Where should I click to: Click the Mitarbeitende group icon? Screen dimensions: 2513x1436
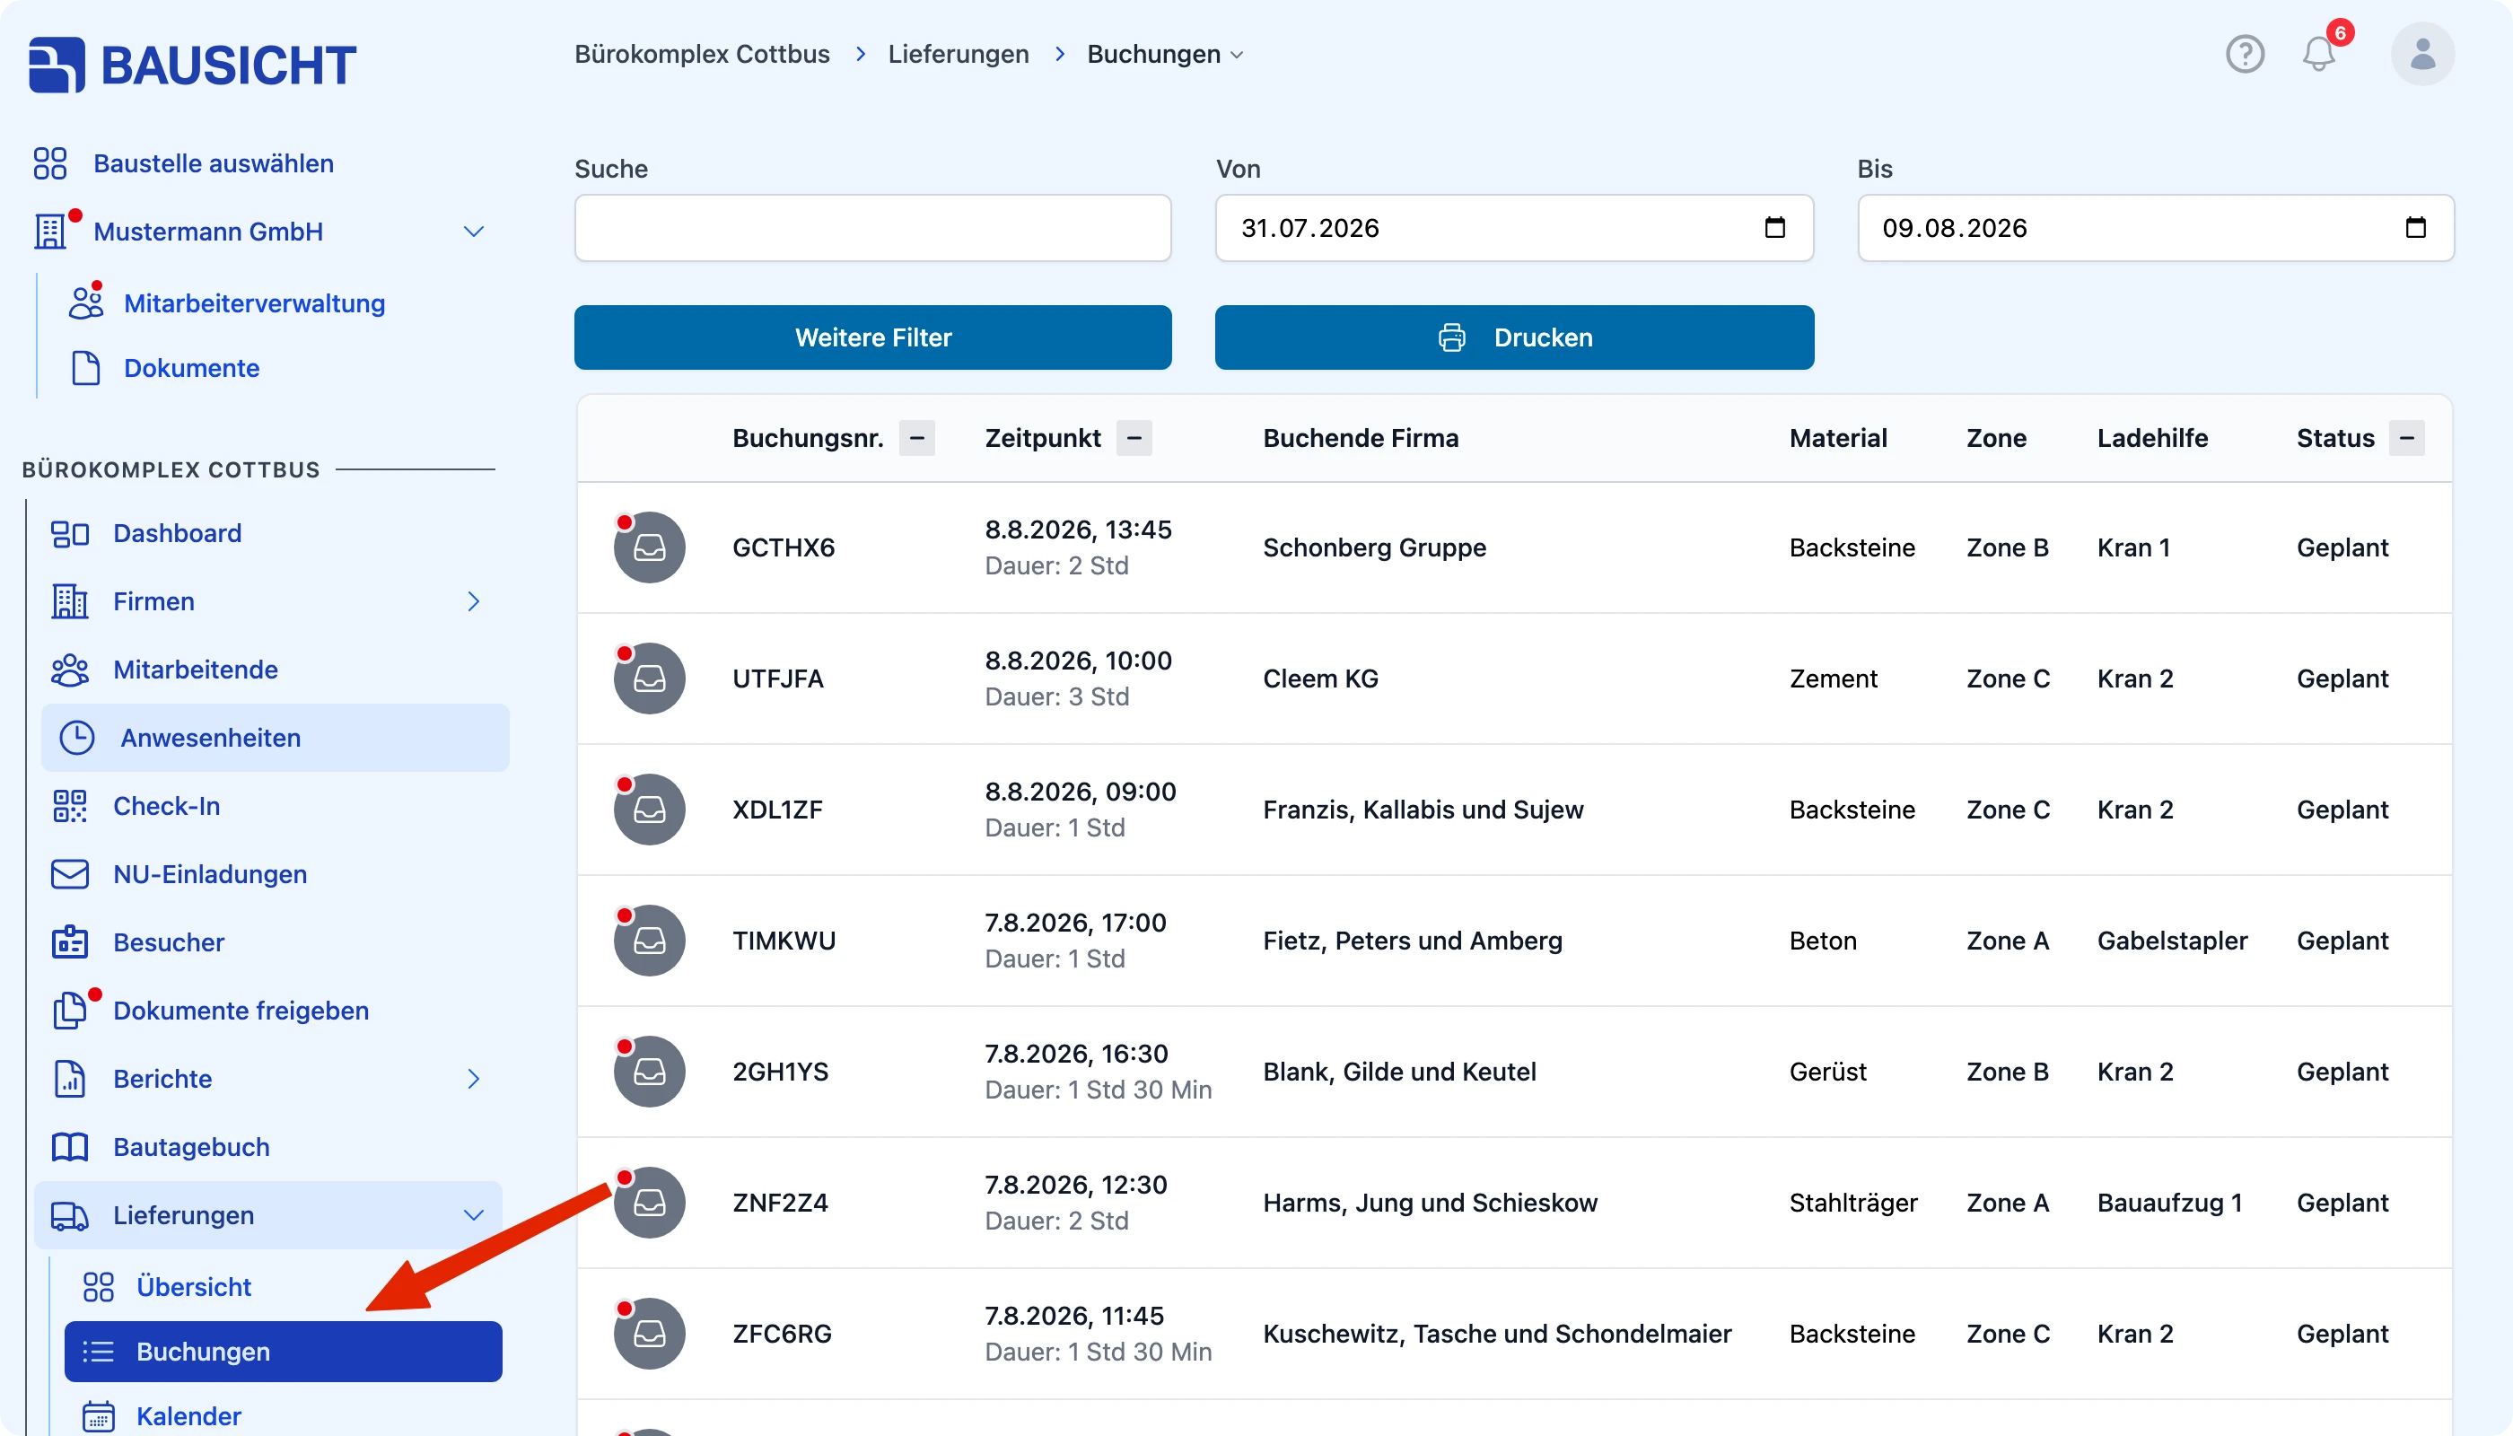[70, 670]
